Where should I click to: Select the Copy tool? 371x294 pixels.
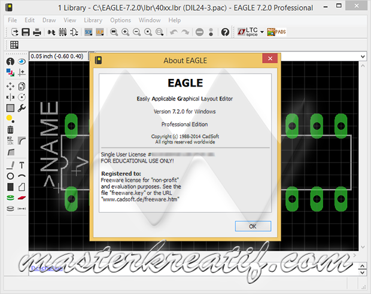point(22,86)
